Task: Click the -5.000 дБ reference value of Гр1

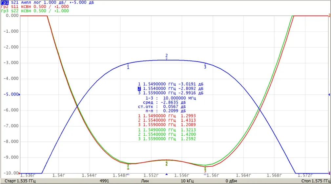Action: click(x=83, y=2)
